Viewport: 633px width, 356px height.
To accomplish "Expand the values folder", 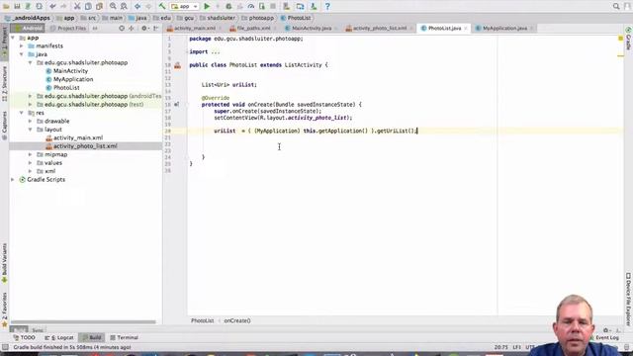I will coord(30,162).
